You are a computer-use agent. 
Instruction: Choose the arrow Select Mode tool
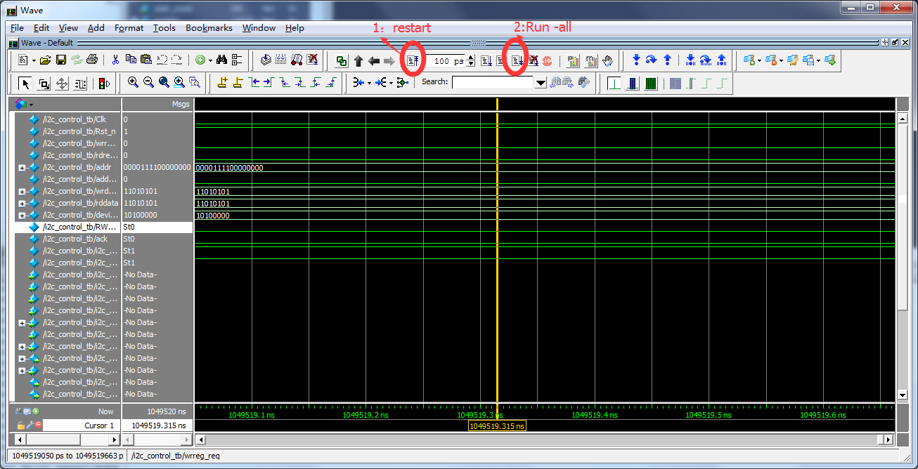click(26, 84)
